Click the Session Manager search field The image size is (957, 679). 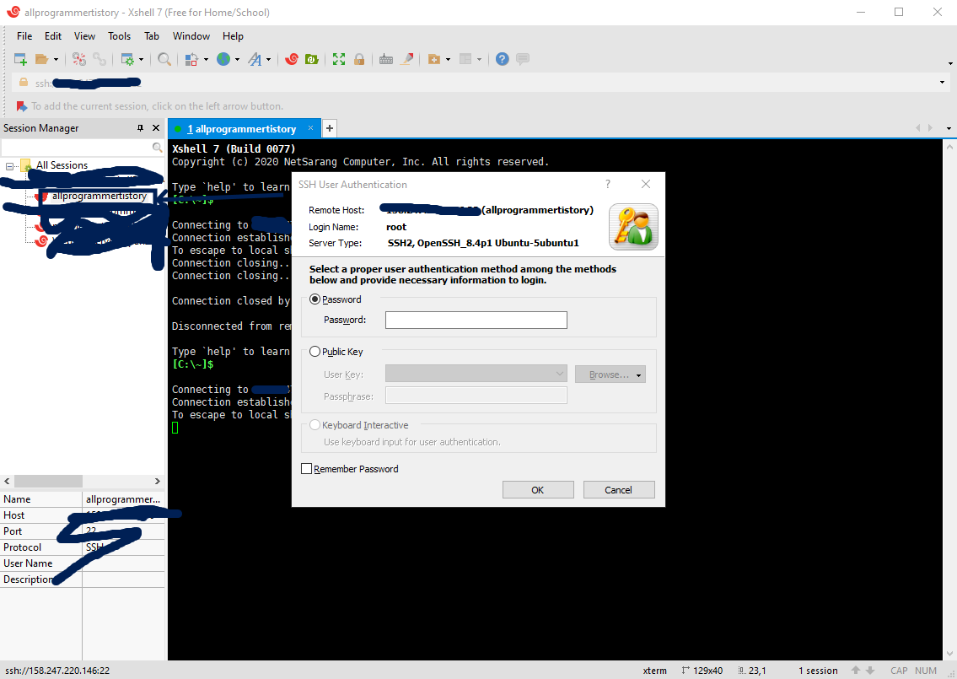[x=76, y=147]
